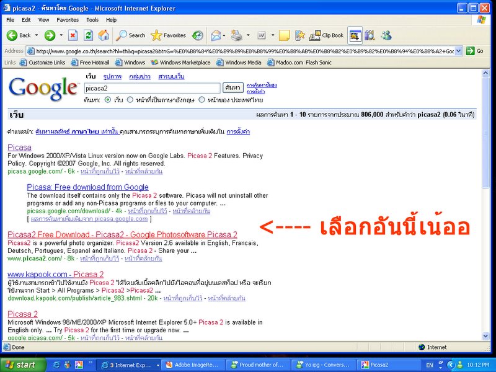Viewport: 496px width, 372px height.
Task: Click scrollbar down arrow on page
Action: pyautogui.click(x=486, y=336)
